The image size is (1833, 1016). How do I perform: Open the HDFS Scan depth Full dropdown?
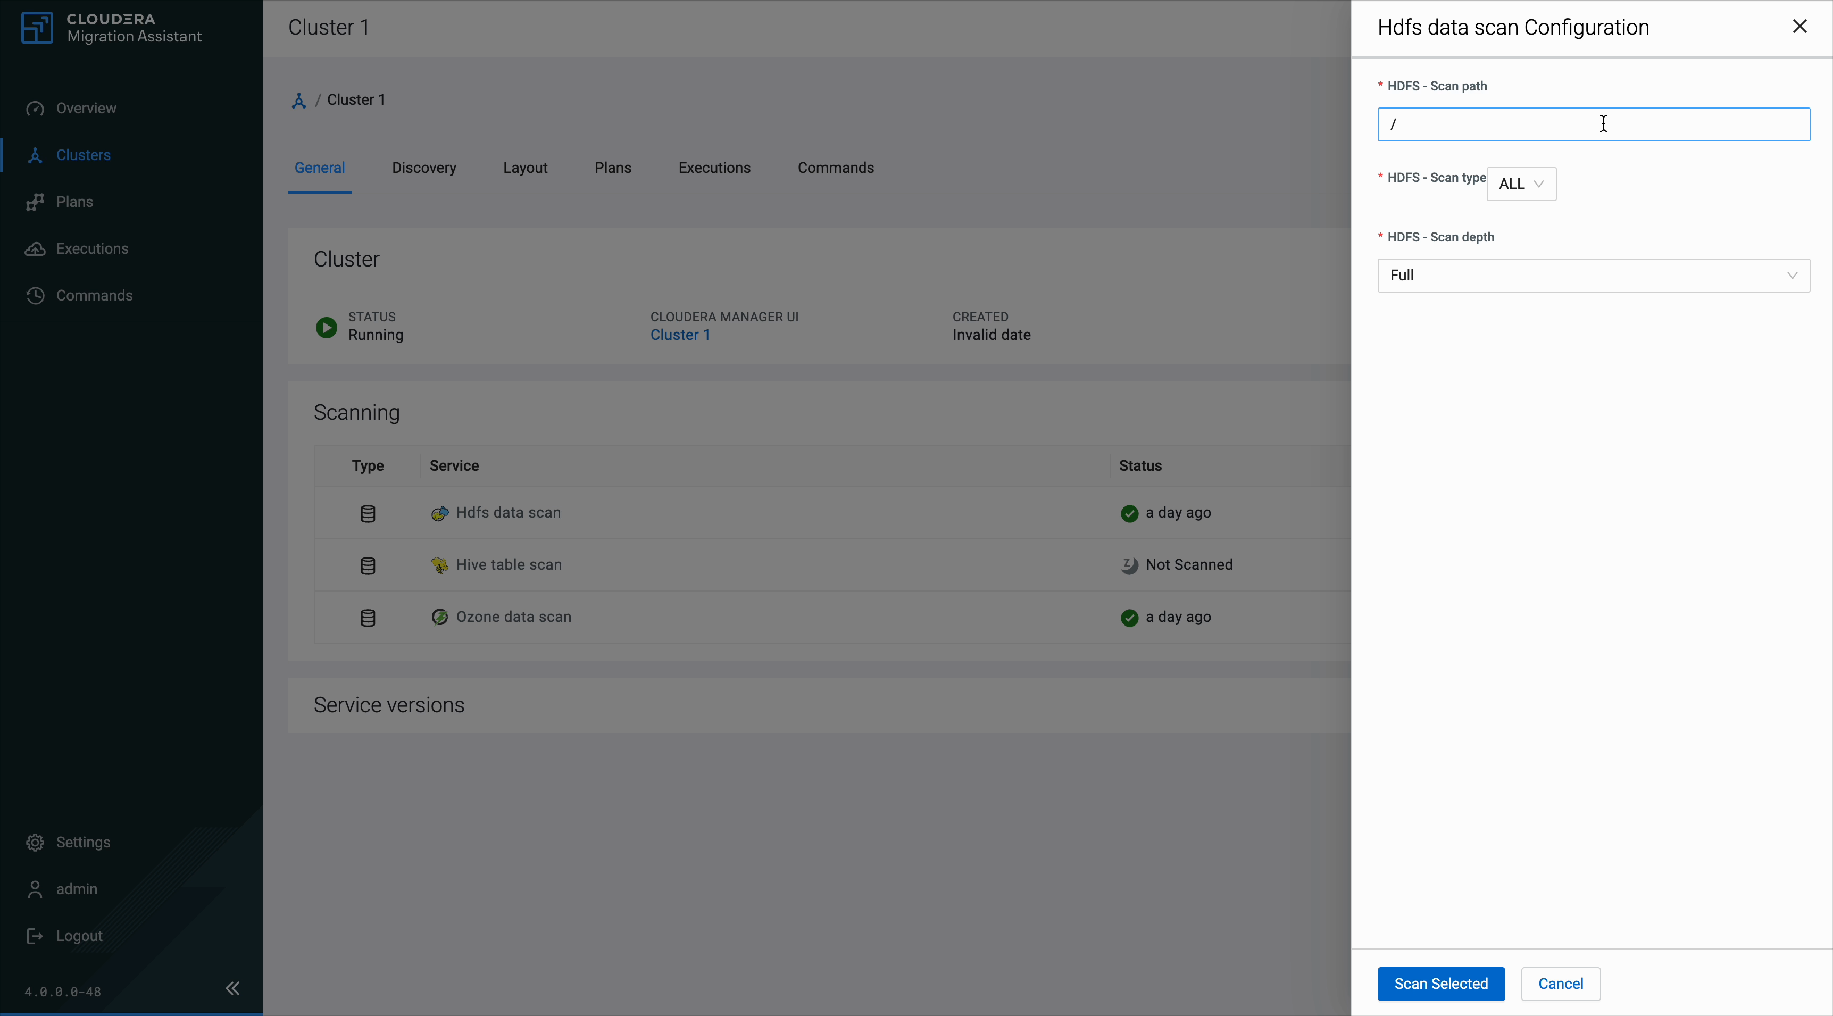(x=1593, y=276)
